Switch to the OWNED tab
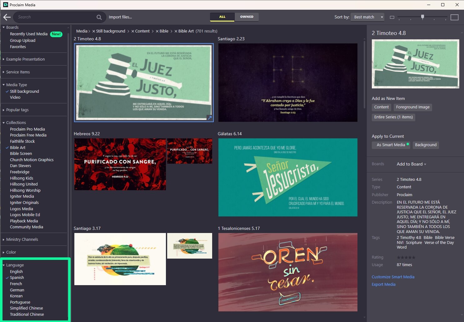Screen dimensions: 464x322 [247, 17]
